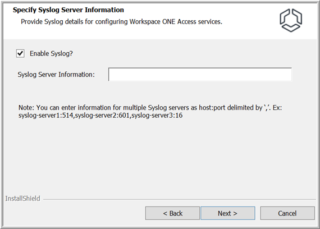Toggle syslog via the 'Enable Syslog?' label
Viewport: 320px width, 229px height.
(x=51, y=53)
